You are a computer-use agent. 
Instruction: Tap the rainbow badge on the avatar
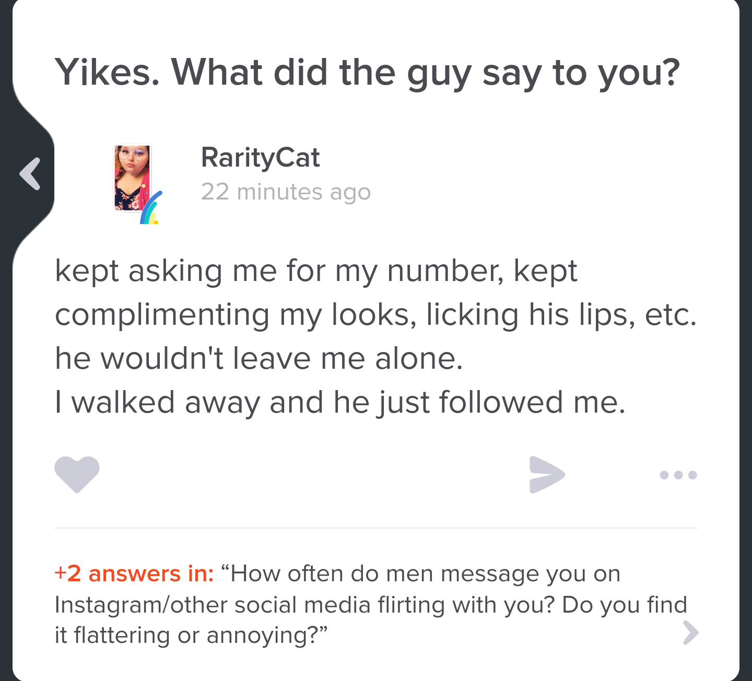(x=151, y=208)
